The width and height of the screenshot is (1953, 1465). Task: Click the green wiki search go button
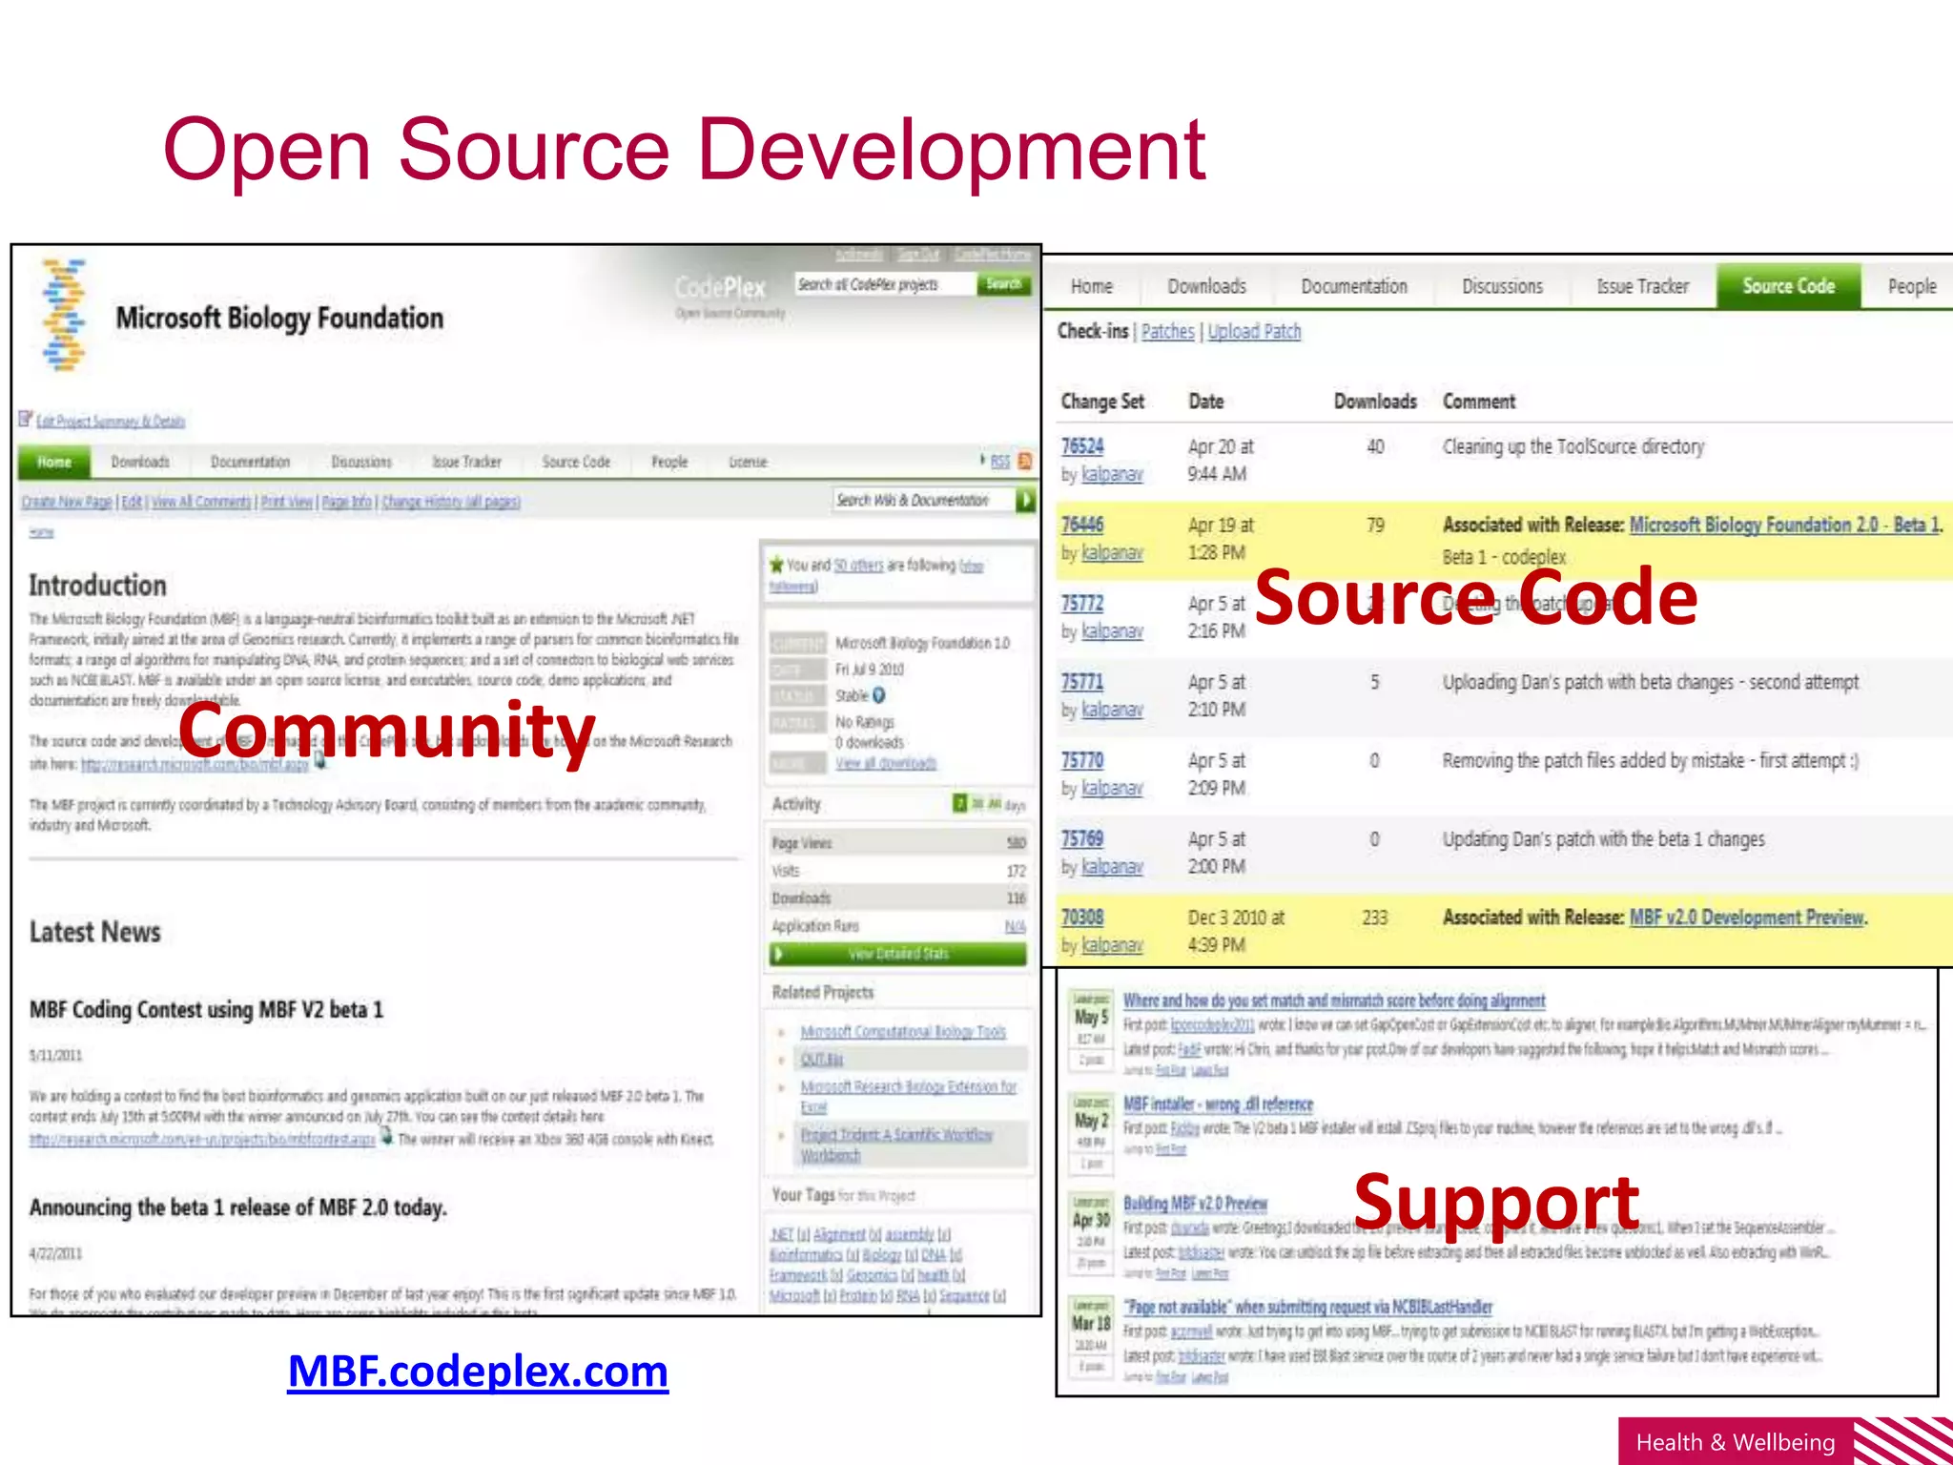pyautogui.click(x=1026, y=500)
